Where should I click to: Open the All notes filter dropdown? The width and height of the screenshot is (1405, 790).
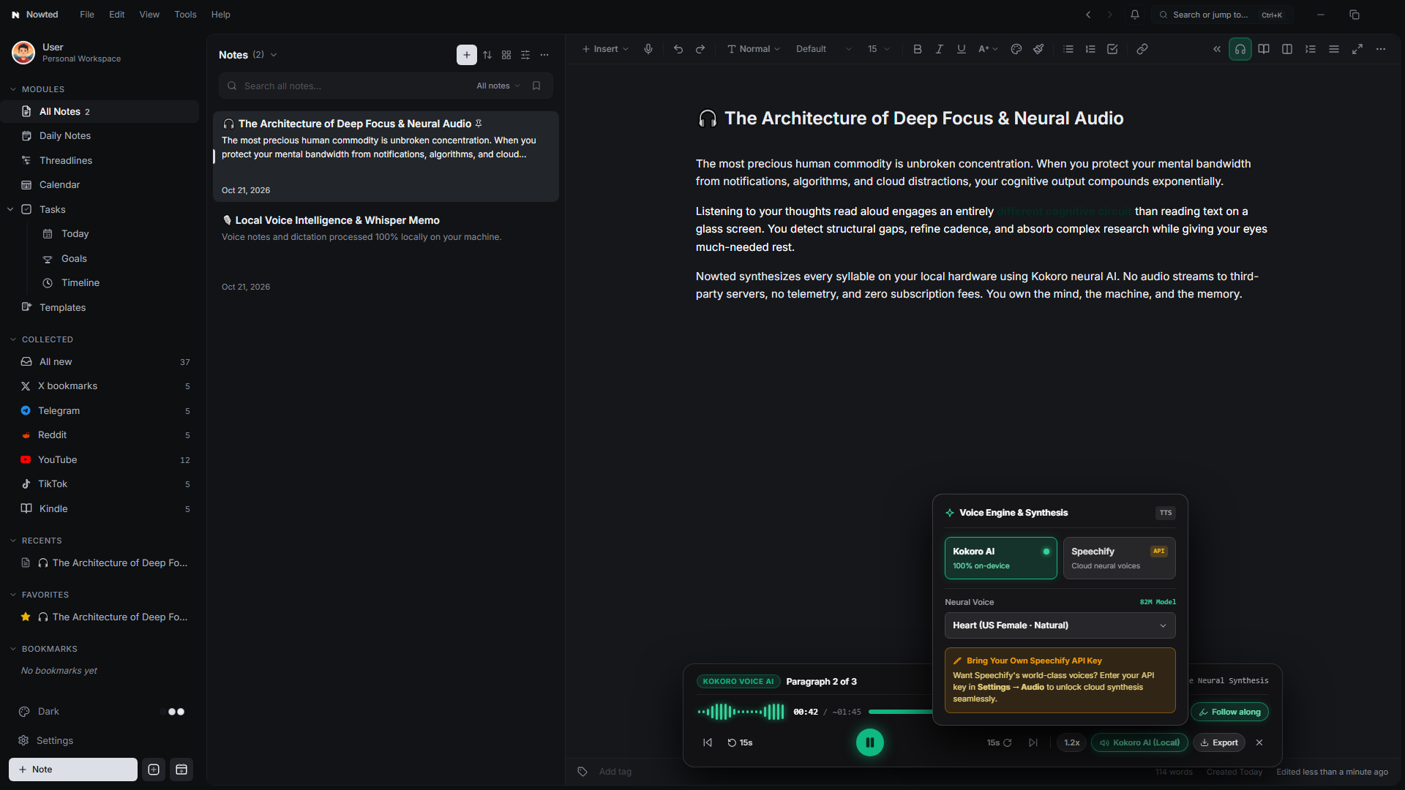pyautogui.click(x=498, y=86)
